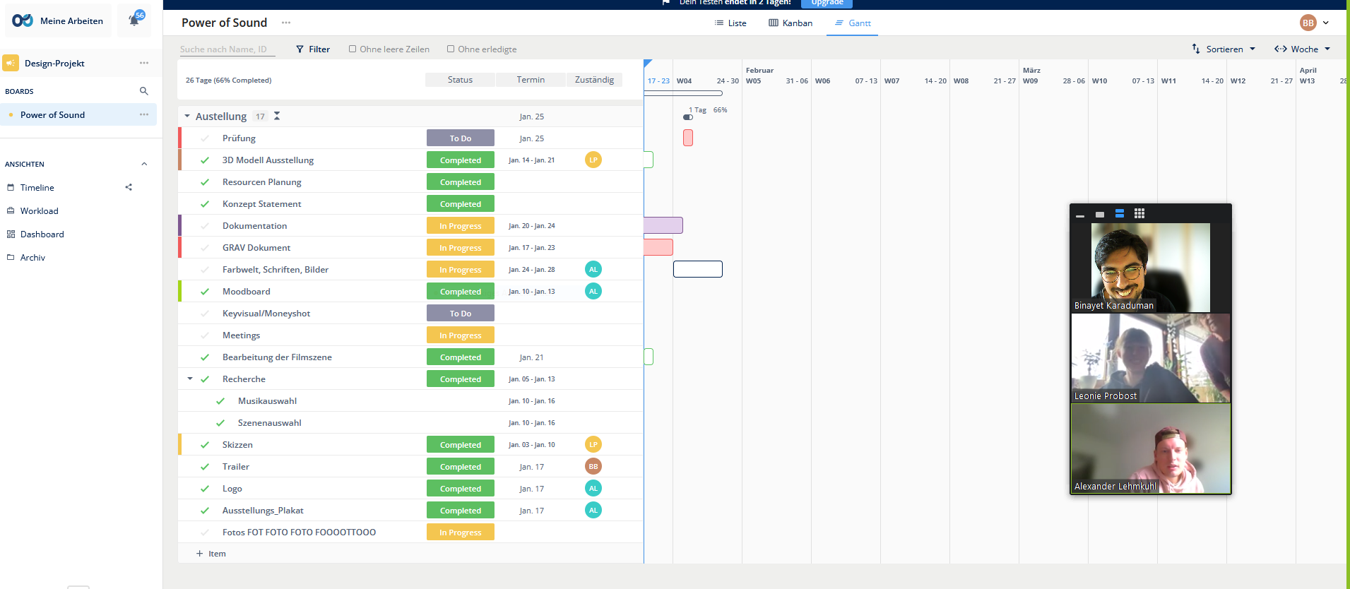This screenshot has width=1350, height=589.
Task: Enable the Ohne erledigte checkbox
Action: [x=451, y=49]
